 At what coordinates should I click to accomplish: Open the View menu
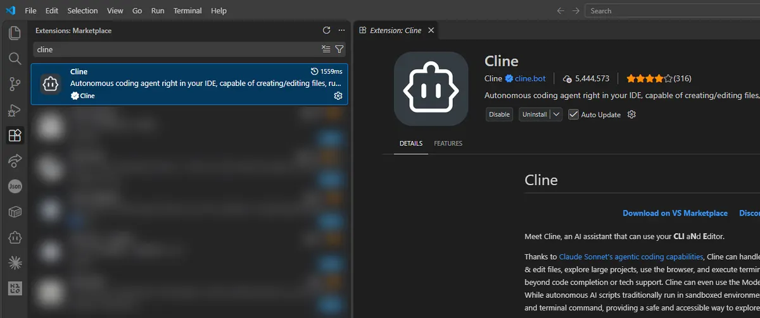115,11
